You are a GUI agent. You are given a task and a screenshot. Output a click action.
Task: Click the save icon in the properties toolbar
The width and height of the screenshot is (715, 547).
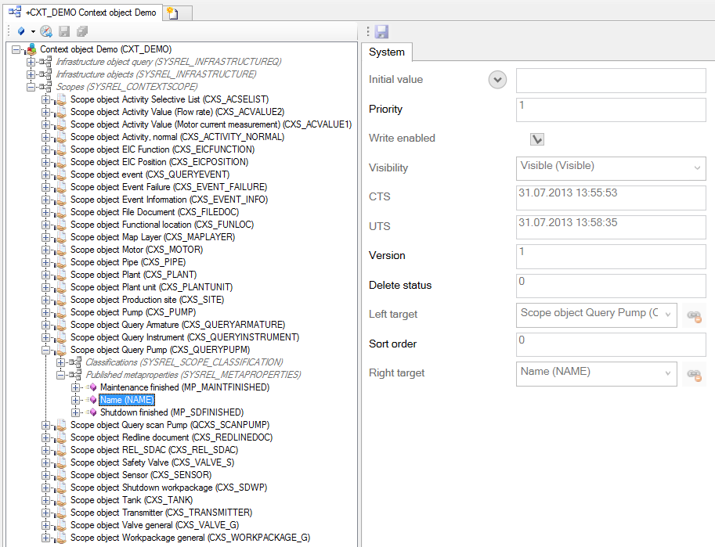[382, 31]
